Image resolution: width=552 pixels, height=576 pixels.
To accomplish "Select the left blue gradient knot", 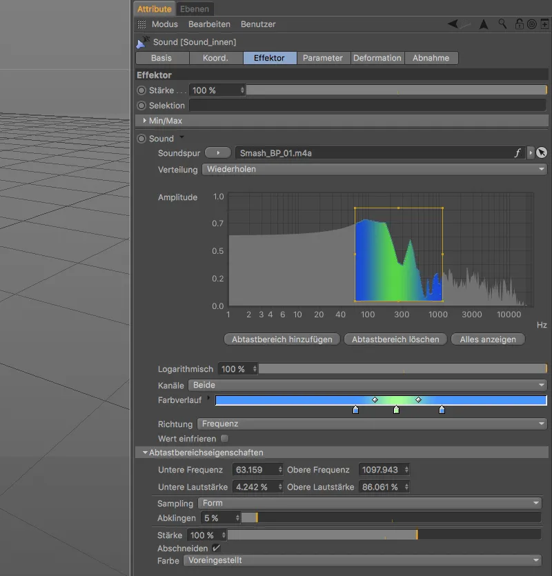I will tap(355, 410).
